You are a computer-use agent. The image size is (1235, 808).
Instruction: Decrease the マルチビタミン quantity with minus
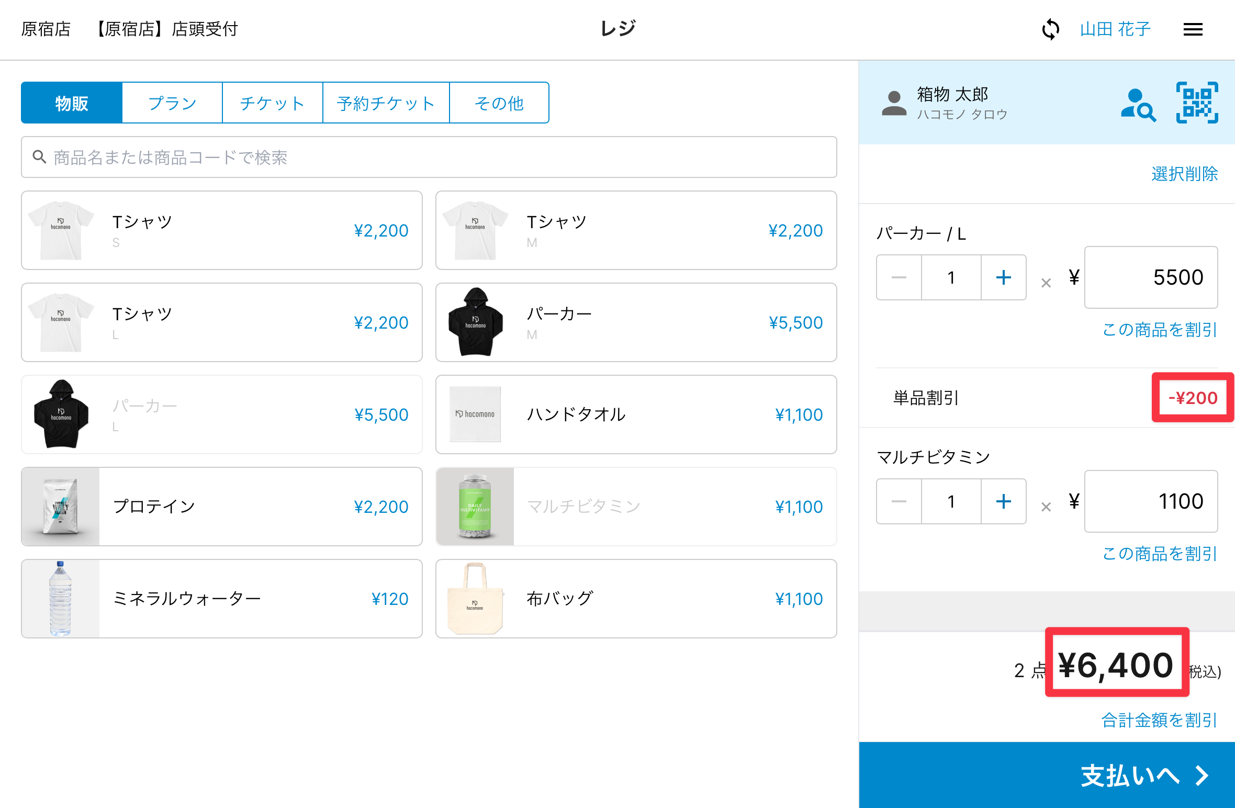(899, 501)
